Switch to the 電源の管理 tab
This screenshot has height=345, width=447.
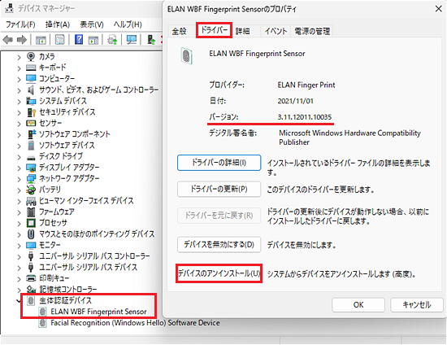point(312,31)
